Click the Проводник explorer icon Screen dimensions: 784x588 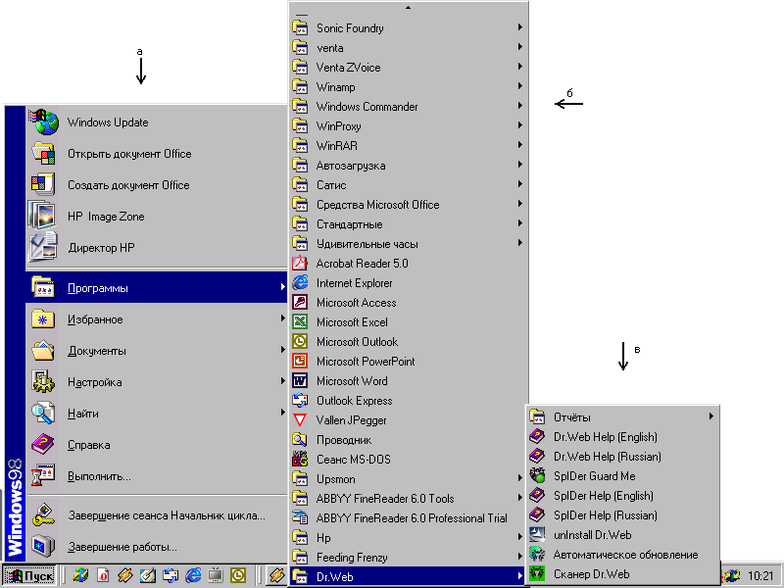click(x=300, y=439)
